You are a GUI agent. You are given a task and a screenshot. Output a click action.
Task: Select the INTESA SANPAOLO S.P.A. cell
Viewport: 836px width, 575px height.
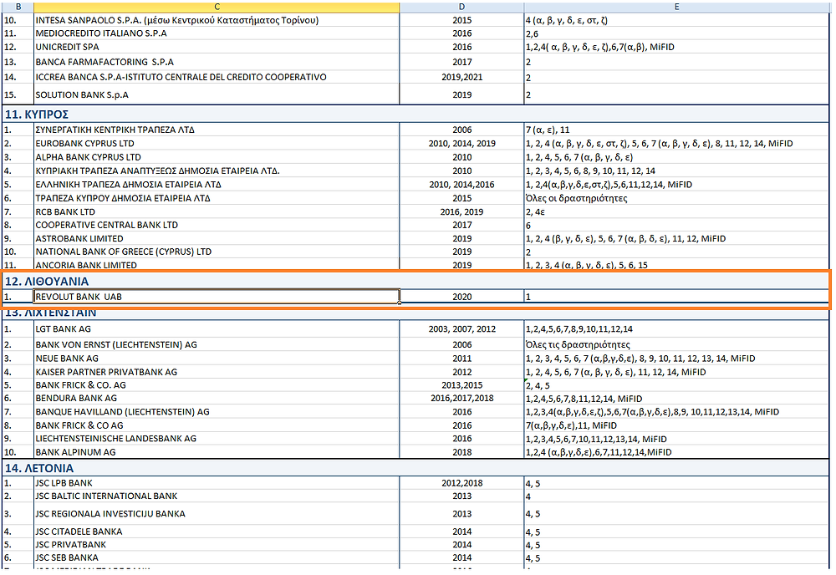pyautogui.click(x=217, y=20)
